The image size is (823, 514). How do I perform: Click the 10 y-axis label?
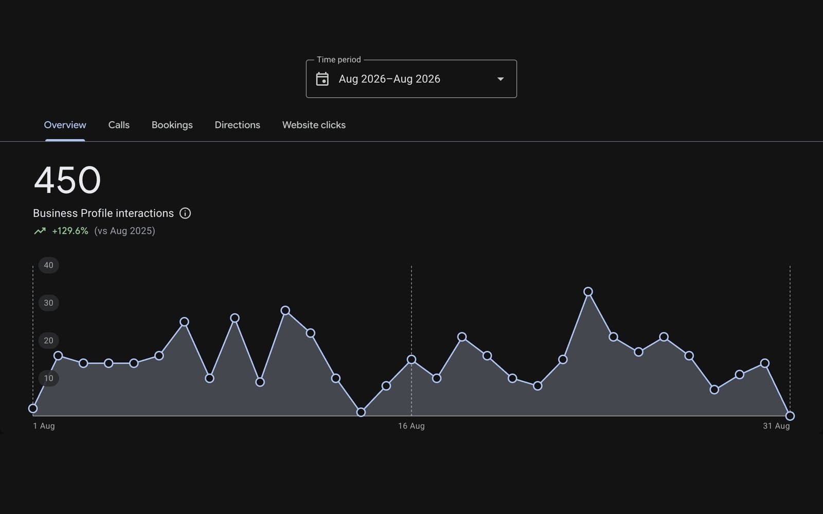click(x=48, y=378)
